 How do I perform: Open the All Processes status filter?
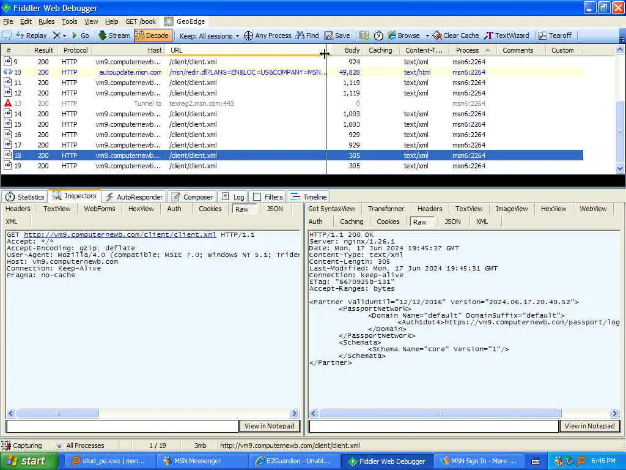(x=80, y=446)
